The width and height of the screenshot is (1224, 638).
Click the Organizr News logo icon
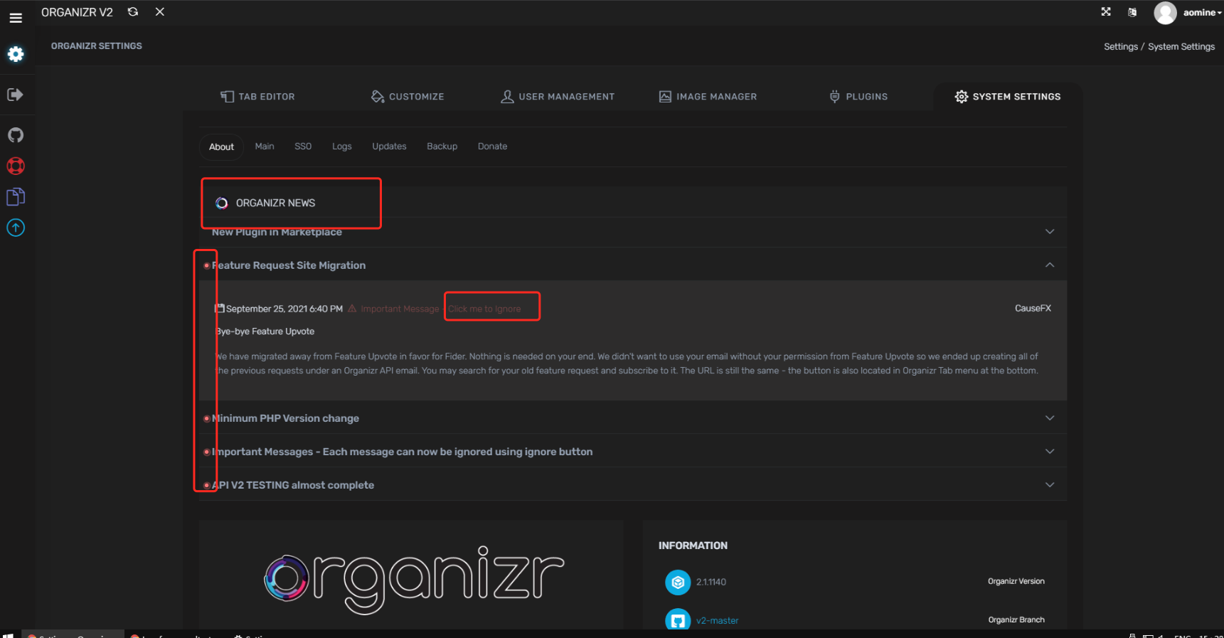pyautogui.click(x=222, y=203)
